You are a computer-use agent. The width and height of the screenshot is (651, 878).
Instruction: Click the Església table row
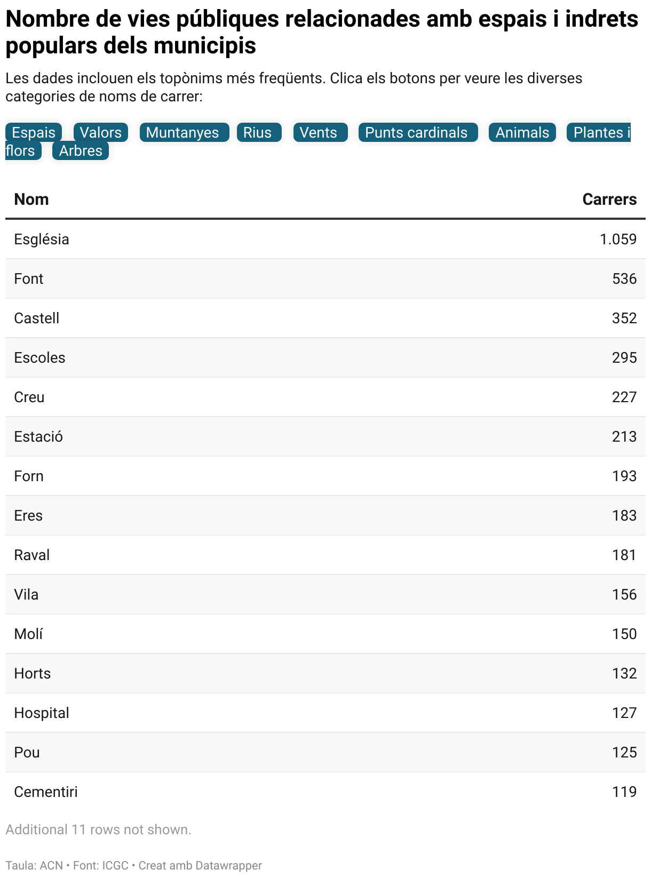(325, 239)
